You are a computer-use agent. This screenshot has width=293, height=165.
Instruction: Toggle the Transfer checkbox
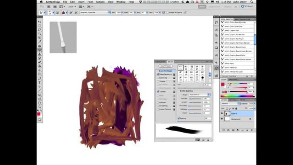[x=158, y=92]
